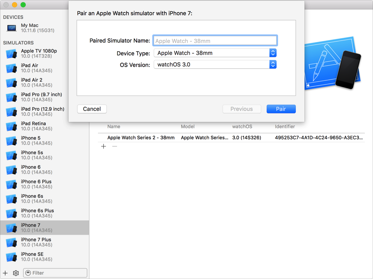The width and height of the screenshot is (373, 279).
Task: Click the iPad Pro (9.7 inch) simulator icon
Action: [11, 97]
